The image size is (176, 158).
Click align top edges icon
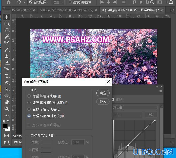point(134,2)
